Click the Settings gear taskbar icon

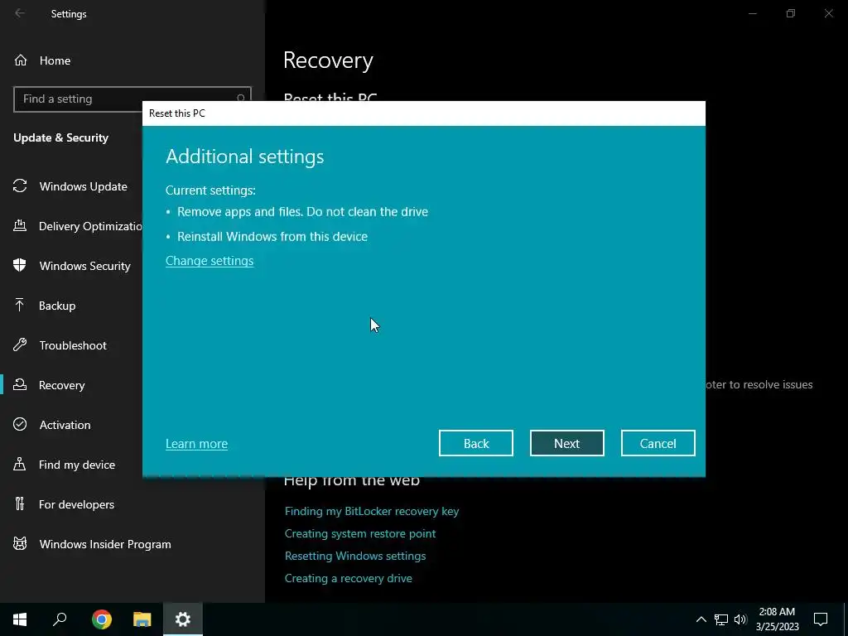pyautogui.click(x=183, y=619)
